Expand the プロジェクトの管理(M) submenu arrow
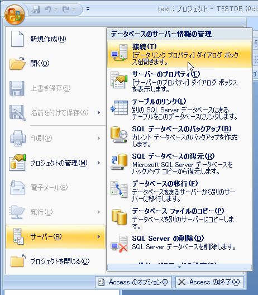Viewport: 258px width, 295px height. click(99, 163)
